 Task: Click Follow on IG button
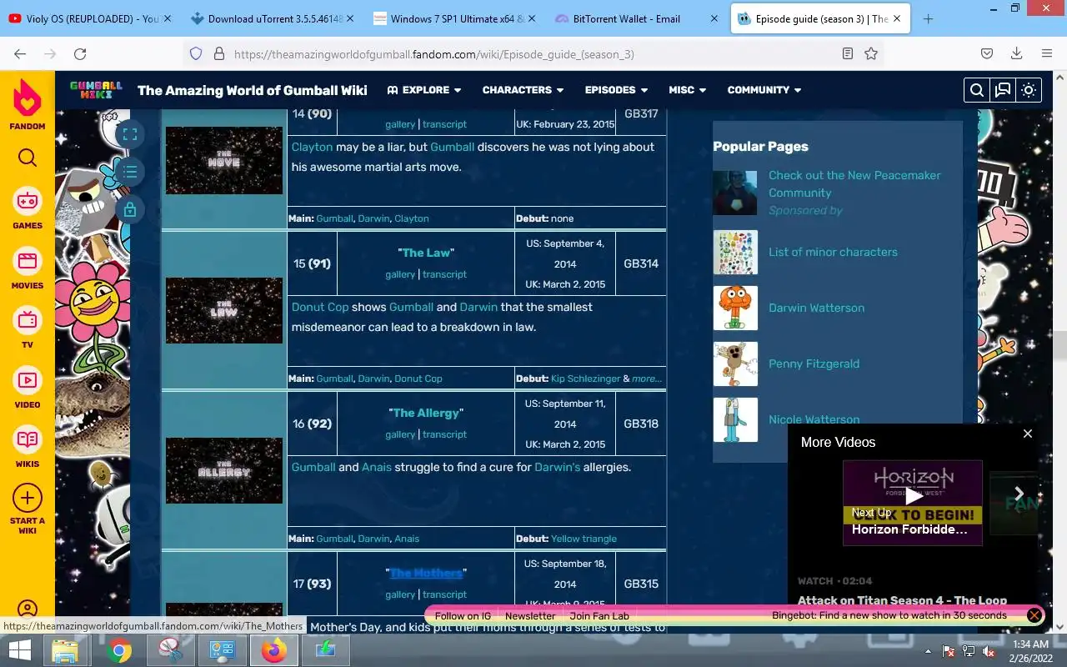click(x=463, y=616)
